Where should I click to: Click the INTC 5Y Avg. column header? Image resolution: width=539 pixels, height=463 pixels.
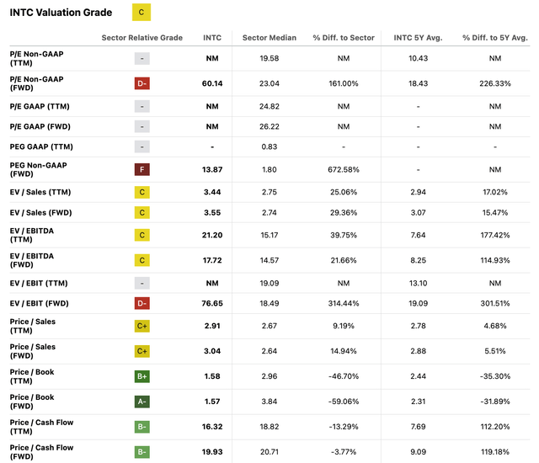[x=417, y=39]
